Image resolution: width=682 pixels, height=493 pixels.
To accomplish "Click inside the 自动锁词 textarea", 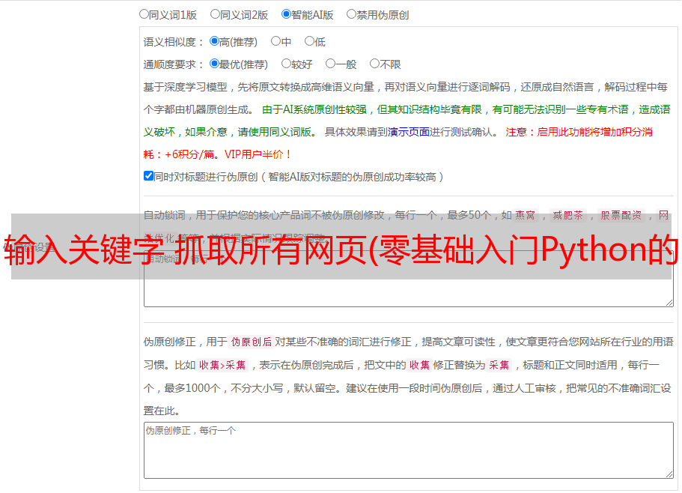I will [x=409, y=279].
